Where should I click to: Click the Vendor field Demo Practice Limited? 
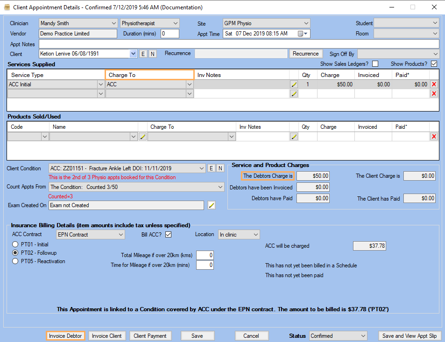78,34
